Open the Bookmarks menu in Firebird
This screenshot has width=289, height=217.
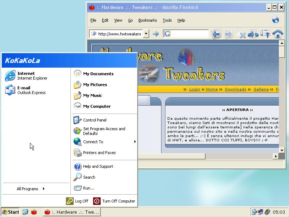[x=148, y=20]
